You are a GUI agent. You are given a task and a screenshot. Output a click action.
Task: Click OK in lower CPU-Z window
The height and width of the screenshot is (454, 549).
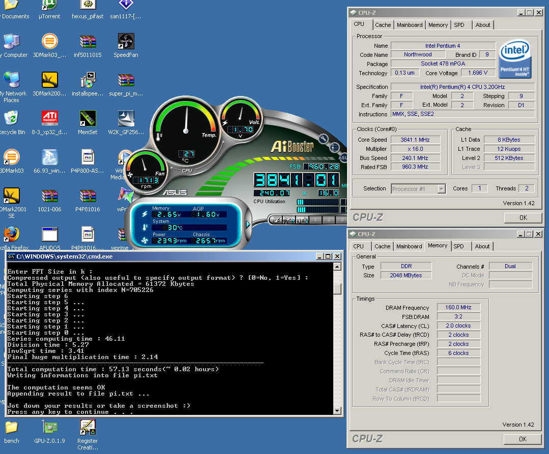pos(523,439)
